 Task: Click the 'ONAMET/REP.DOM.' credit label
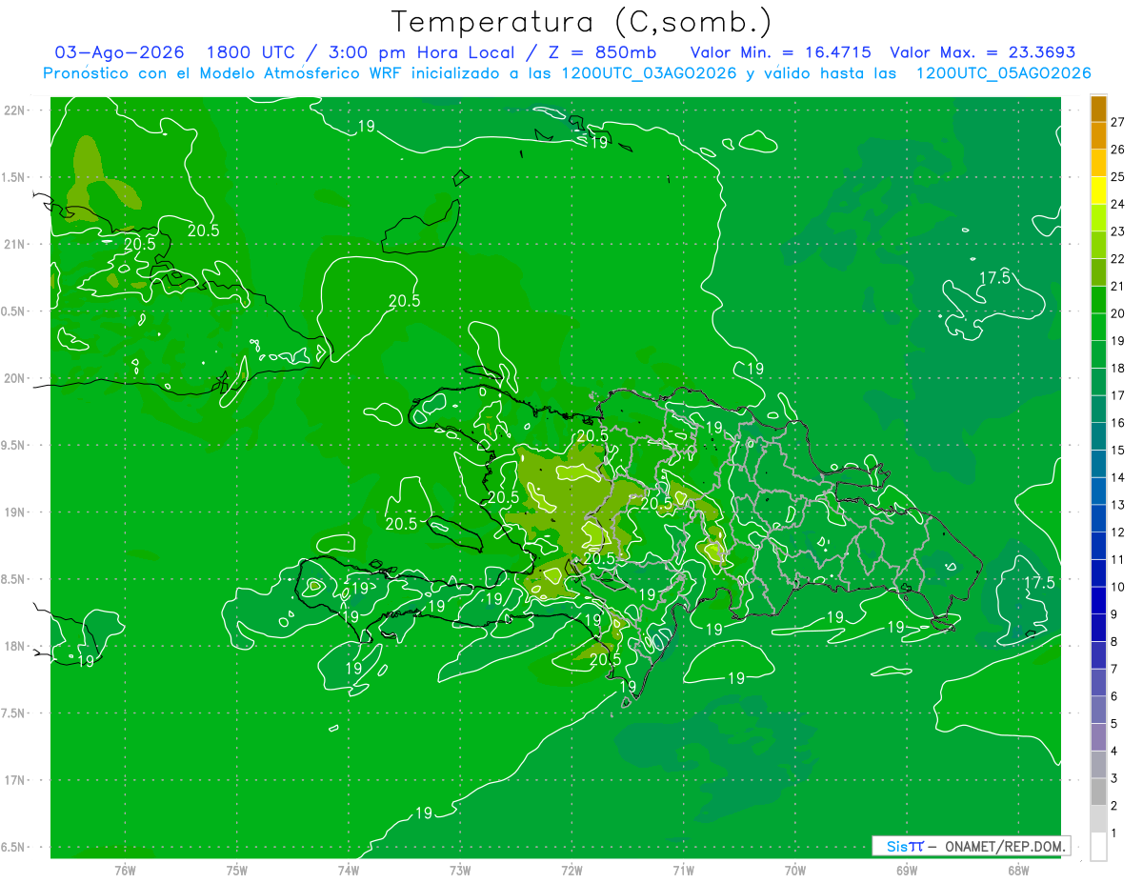click(x=1004, y=846)
